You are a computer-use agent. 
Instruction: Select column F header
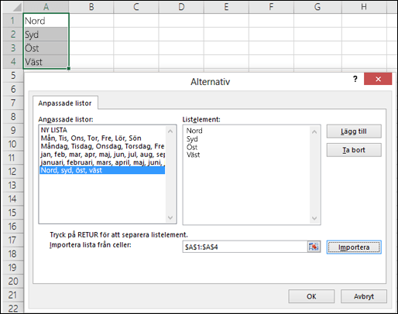click(271, 7)
